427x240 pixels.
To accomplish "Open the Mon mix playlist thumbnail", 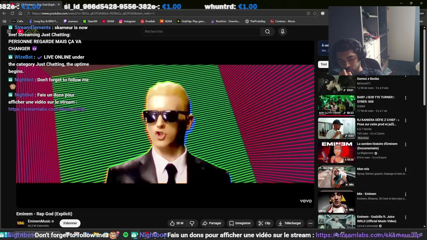I will pyautogui.click(x=337, y=177).
